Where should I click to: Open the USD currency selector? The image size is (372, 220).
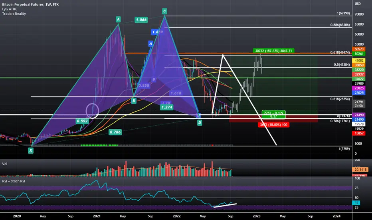pyautogui.click(x=358, y=4)
